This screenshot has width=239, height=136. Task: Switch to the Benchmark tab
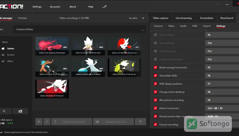227,18
